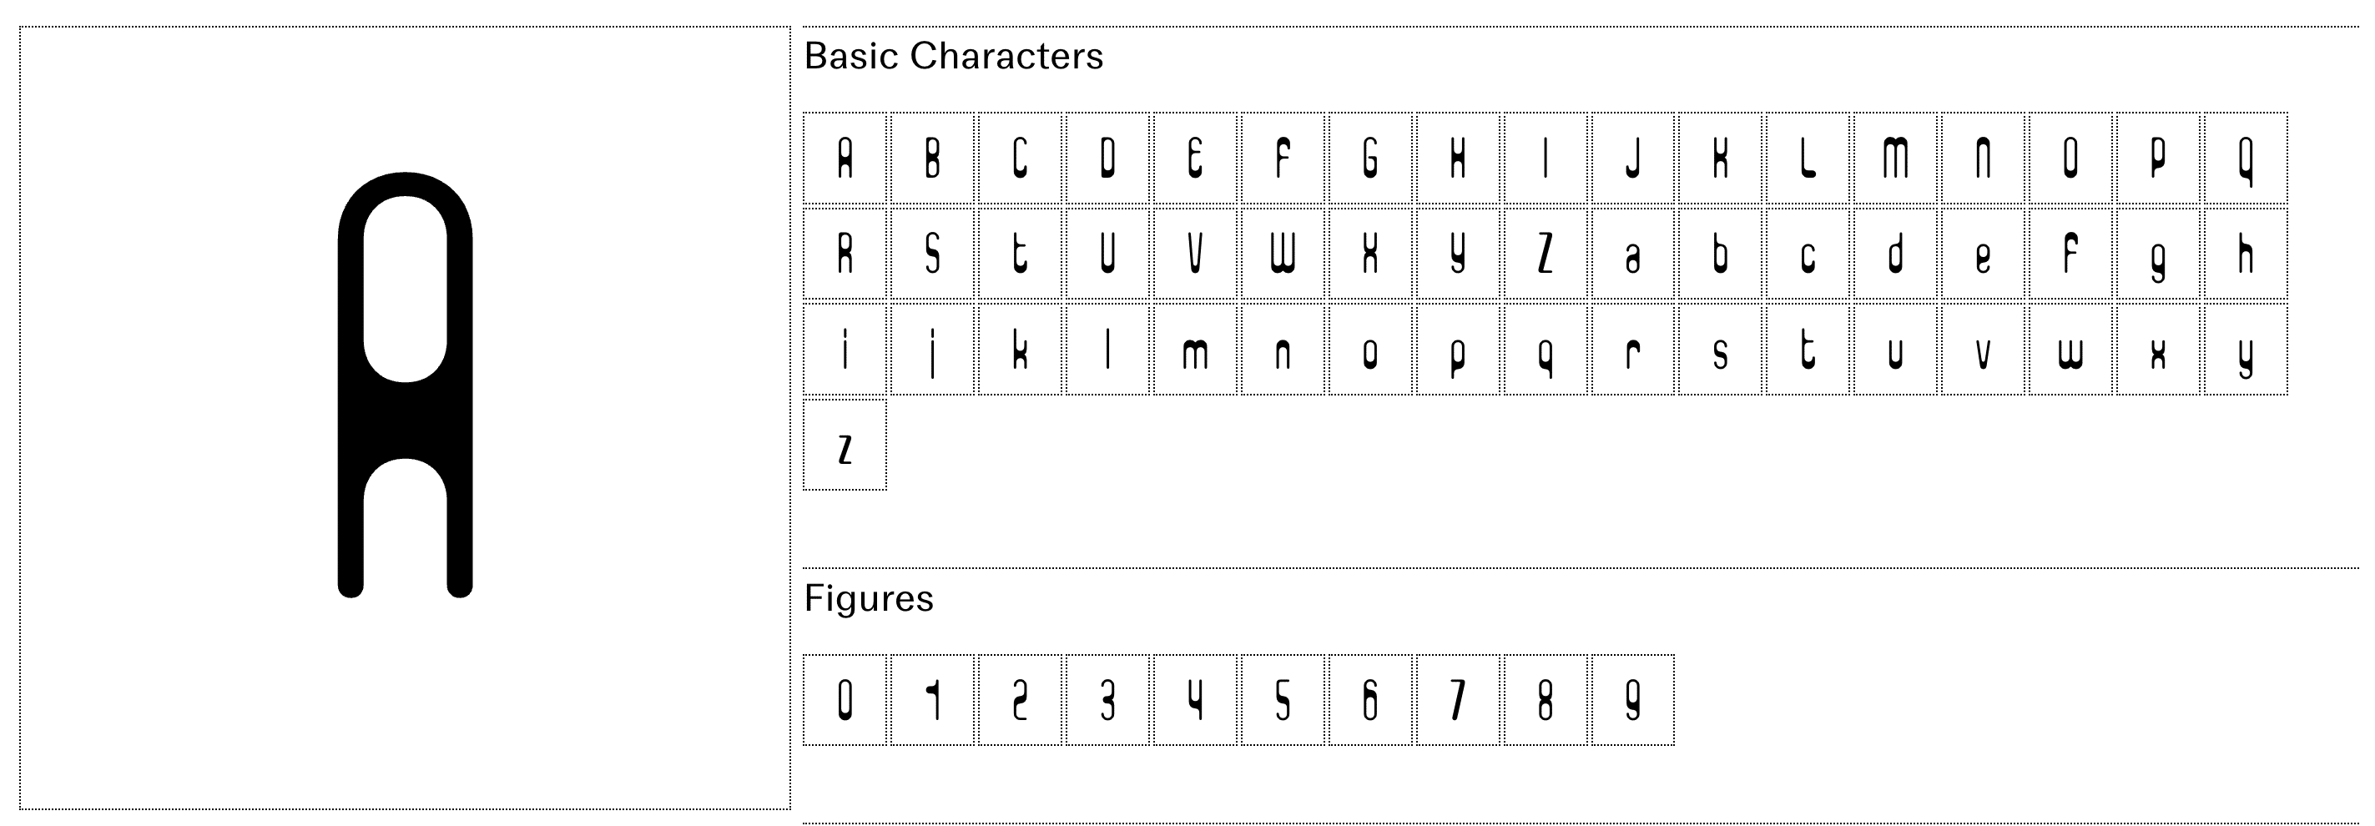This screenshot has height=826, width=2375.
Task: Select the lowercase w glyph cell
Action: point(2070,350)
